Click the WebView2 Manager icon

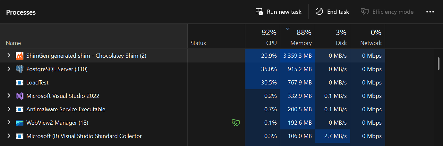(x=20, y=123)
